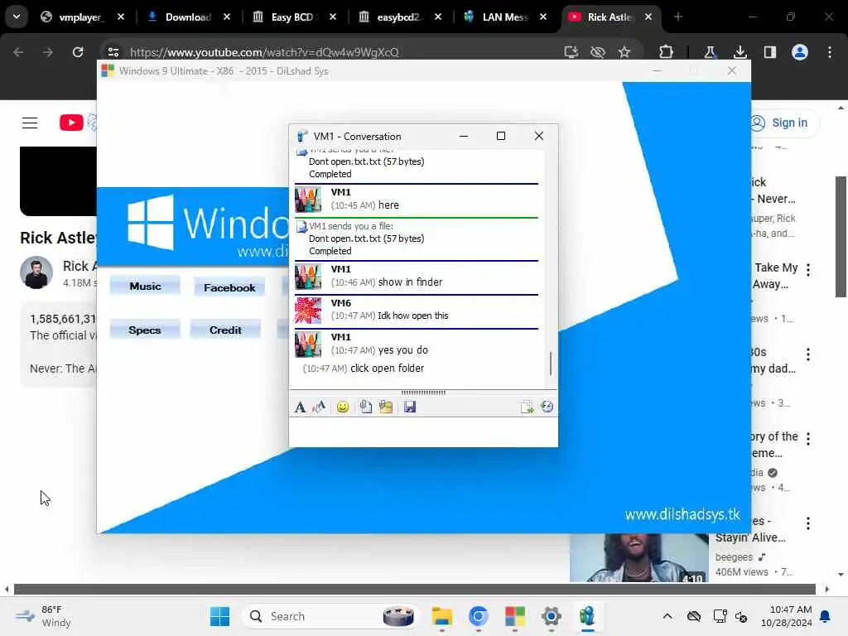This screenshot has width=848, height=636.
Task: Open LAN Messenger from the taskbar
Action: (x=587, y=616)
